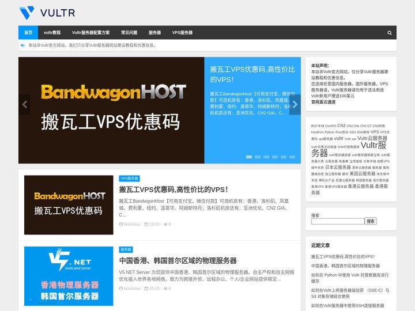Open recent article about SSE-C 与 S3 对象存储

(350, 293)
